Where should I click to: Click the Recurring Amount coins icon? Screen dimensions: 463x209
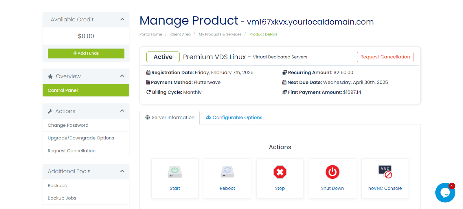click(284, 72)
